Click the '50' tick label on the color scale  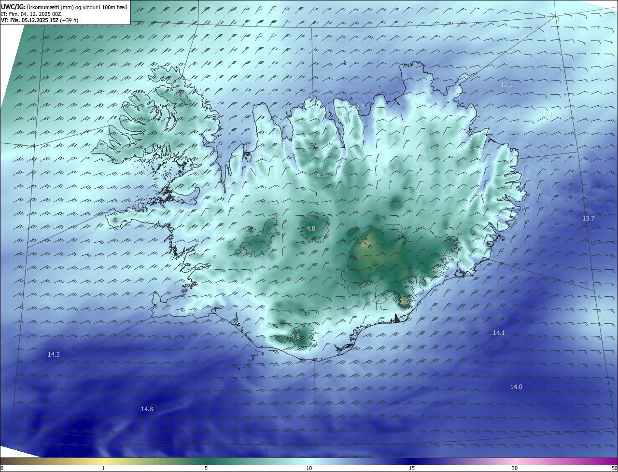click(x=614, y=468)
